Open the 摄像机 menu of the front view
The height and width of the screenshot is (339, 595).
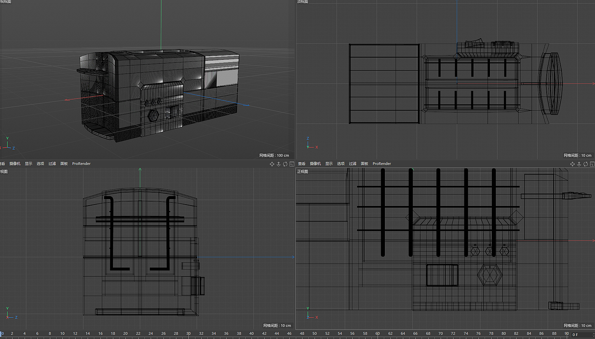pyautogui.click(x=316, y=164)
